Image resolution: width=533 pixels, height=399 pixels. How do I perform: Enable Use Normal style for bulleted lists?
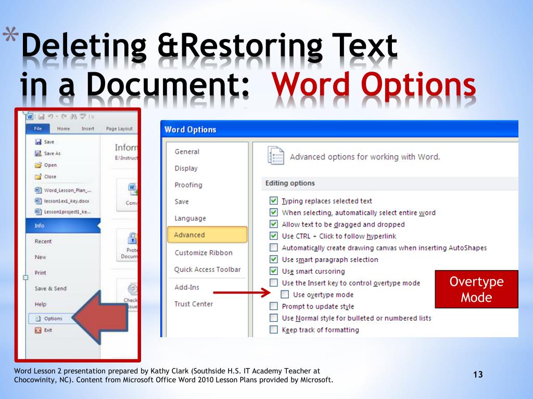[x=274, y=318]
